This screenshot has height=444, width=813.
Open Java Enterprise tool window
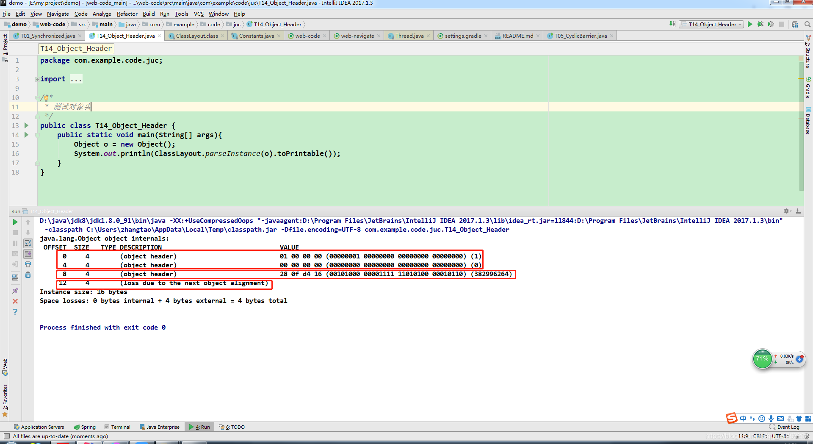click(160, 427)
